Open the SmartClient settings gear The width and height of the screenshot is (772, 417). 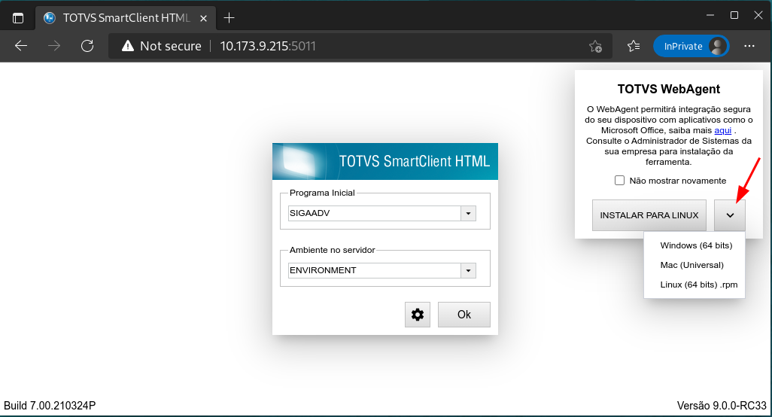pos(418,315)
